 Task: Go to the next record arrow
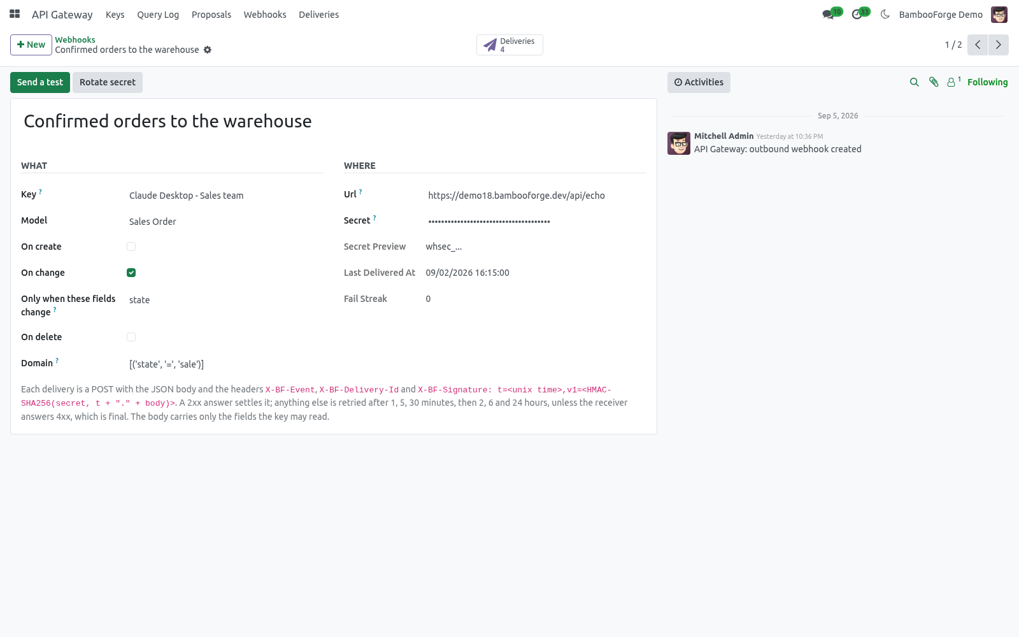click(999, 45)
